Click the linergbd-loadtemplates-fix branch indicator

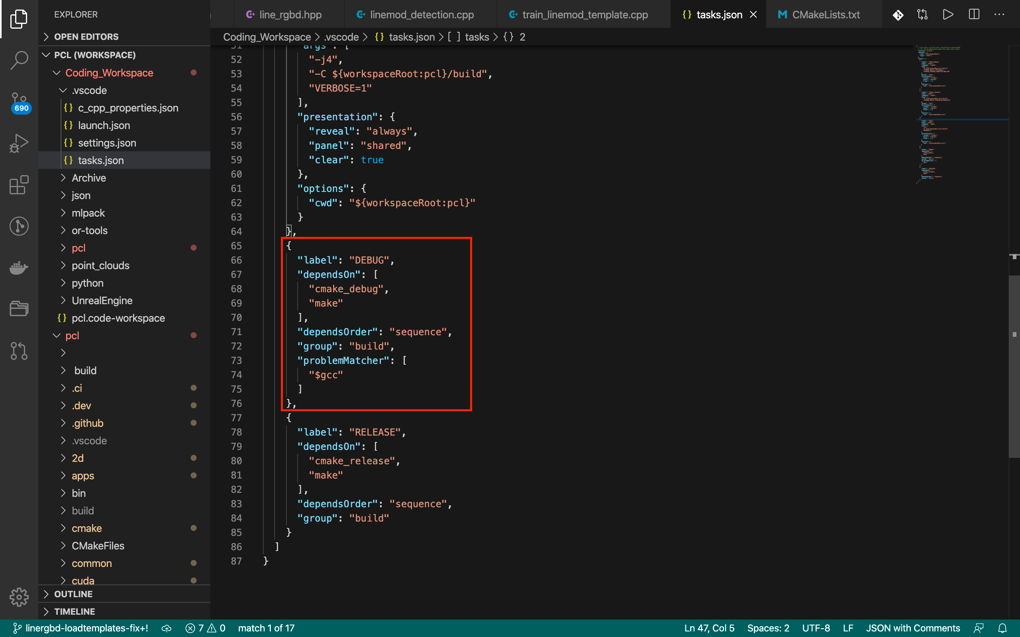80,628
